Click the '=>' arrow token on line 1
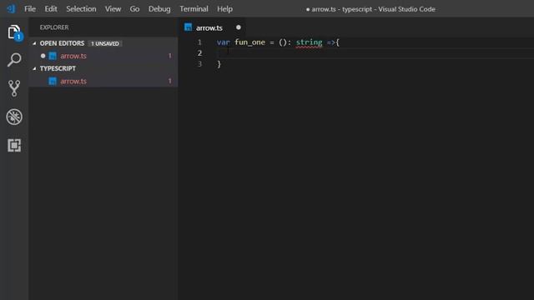 tap(331, 42)
